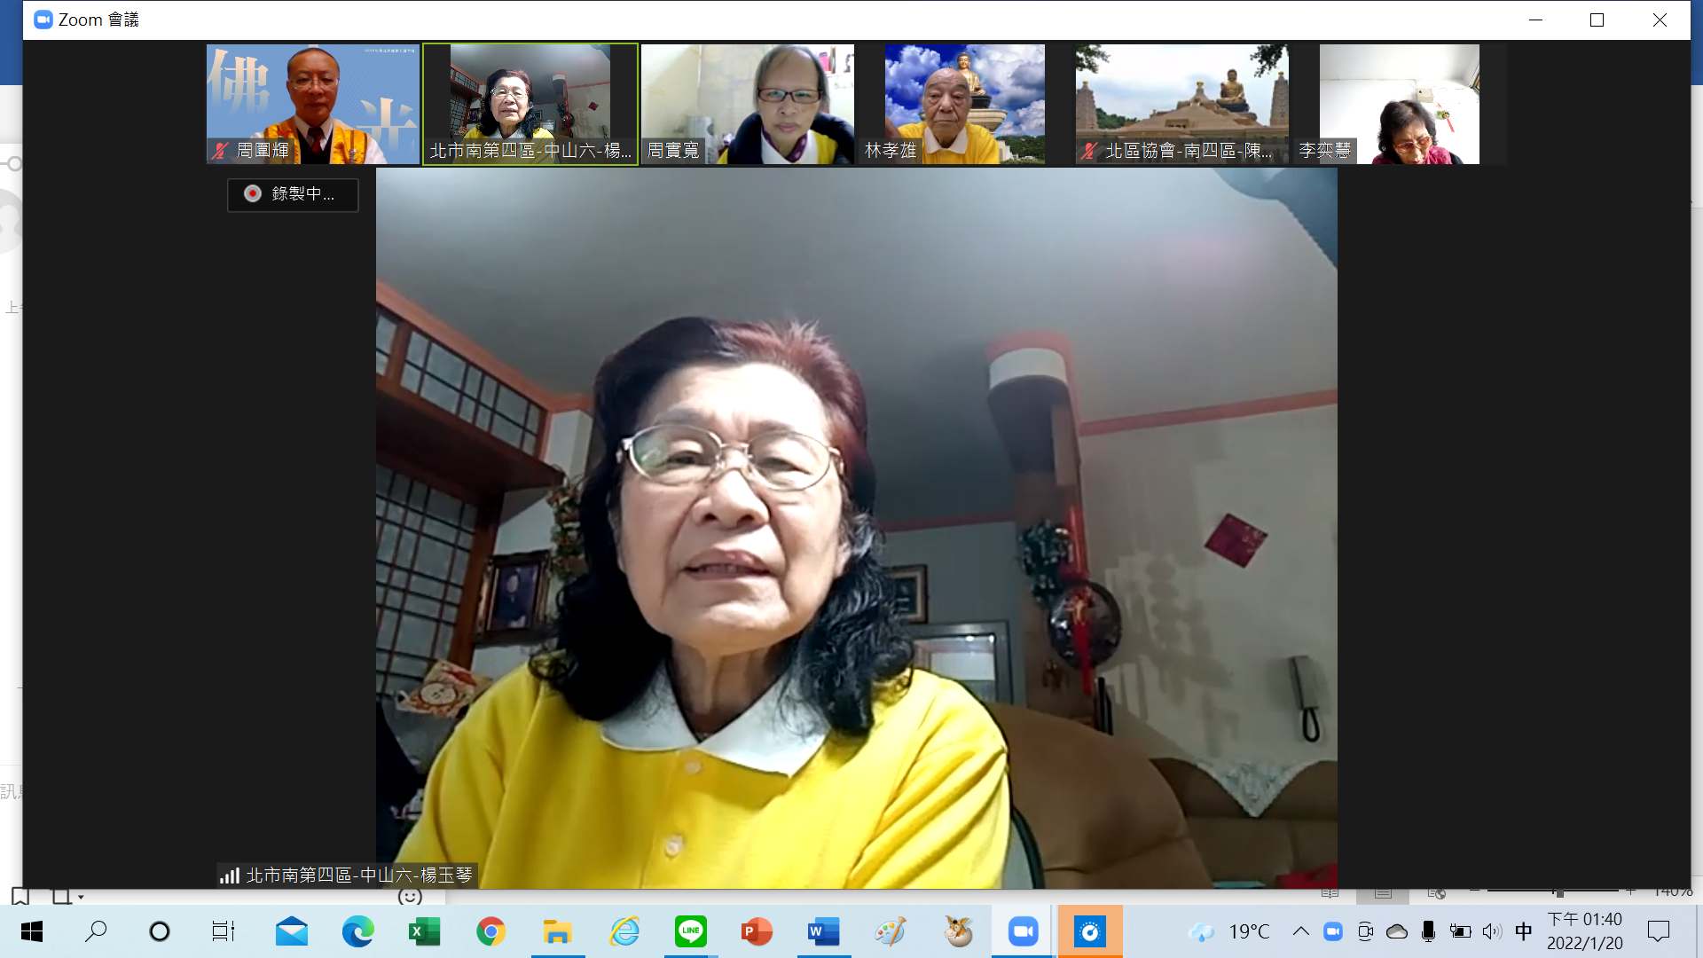Open the notification action center
This screenshot has height=958, width=1703.
1658,931
